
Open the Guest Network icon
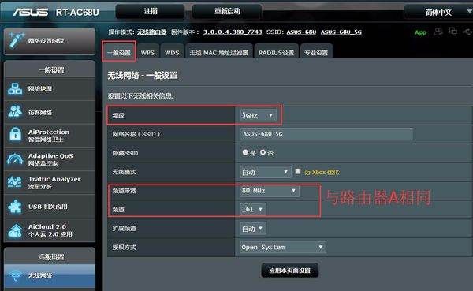point(15,112)
